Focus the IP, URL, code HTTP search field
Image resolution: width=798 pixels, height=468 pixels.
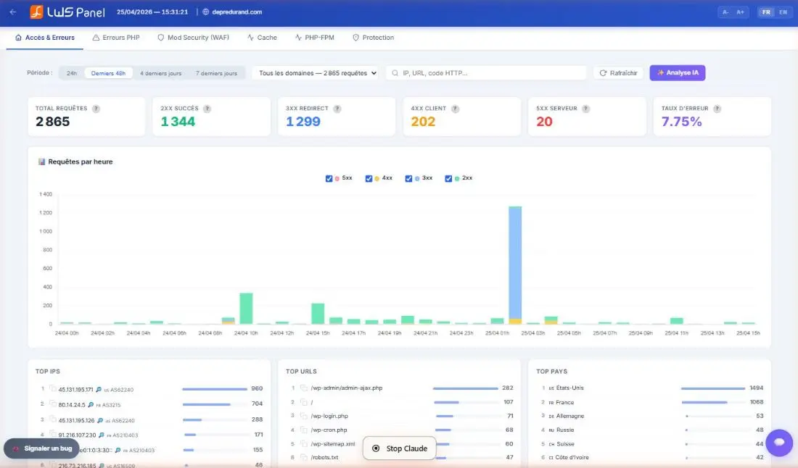tap(487, 73)
